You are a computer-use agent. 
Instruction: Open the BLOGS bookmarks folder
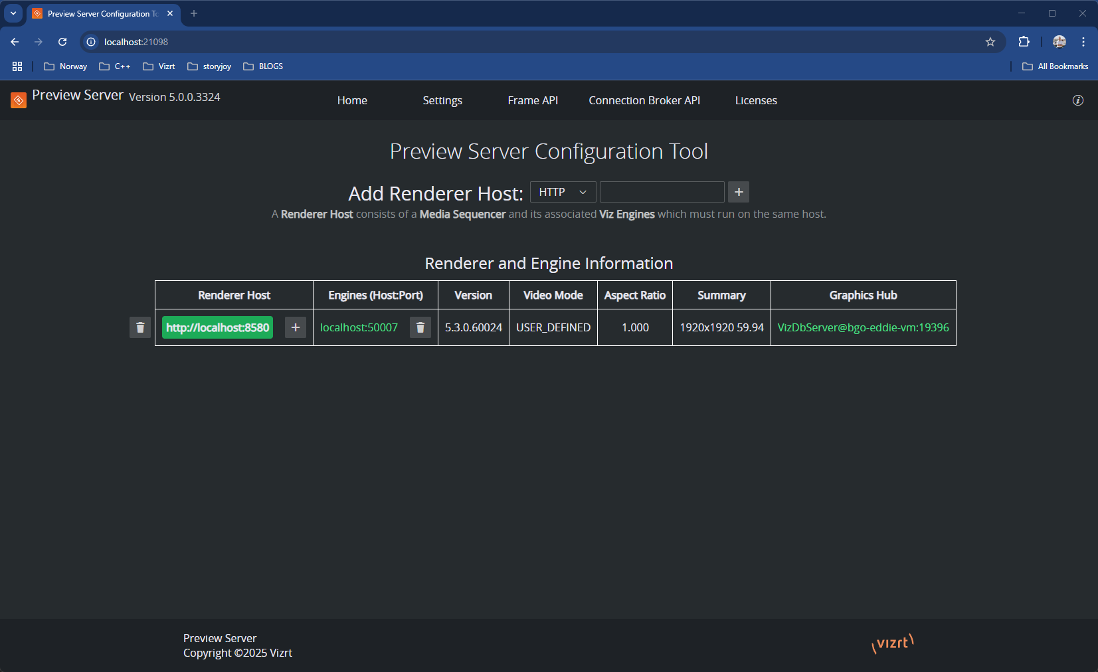tap(263, 66)
